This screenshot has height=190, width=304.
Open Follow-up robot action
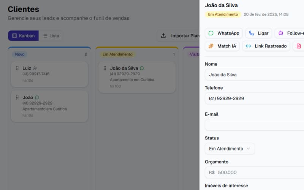coord(290,33)
